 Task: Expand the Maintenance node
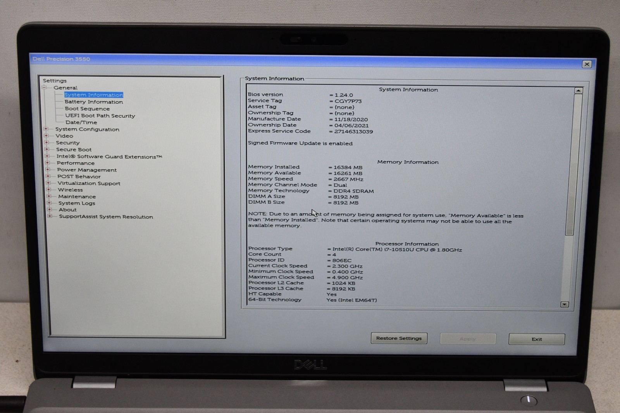(x=49, y=196)
